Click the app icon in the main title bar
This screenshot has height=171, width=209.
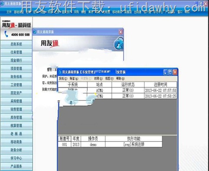click(x=2, y=3)
